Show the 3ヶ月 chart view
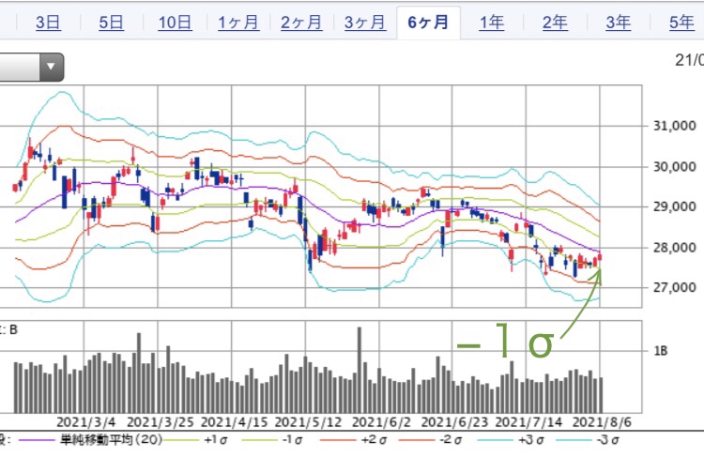Image resolution: width=704 pixels, height=457 pixels. (x=364, y=23)
